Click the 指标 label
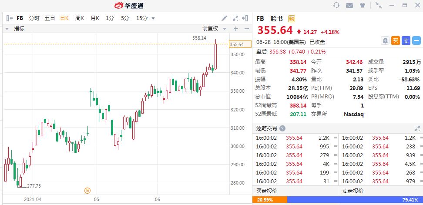The image size is (423, 205). pos(19,29)
